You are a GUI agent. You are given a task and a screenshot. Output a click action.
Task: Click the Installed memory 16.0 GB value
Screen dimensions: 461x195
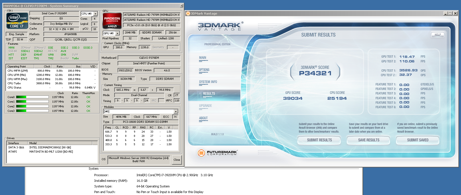[x=142, y=181]
